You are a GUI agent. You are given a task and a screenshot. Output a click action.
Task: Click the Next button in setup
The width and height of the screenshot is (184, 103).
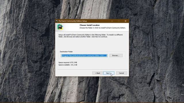tap(109, 73)
